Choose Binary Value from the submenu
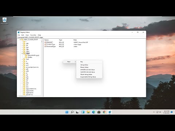175x131 pixels. [x=89, y=67]
